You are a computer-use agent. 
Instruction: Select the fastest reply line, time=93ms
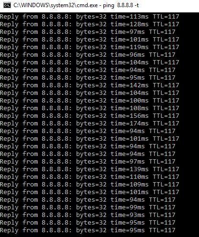[88, 215]
